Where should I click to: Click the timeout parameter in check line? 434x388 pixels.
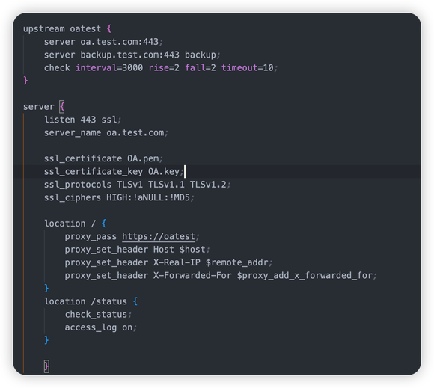tap(239, 68)
